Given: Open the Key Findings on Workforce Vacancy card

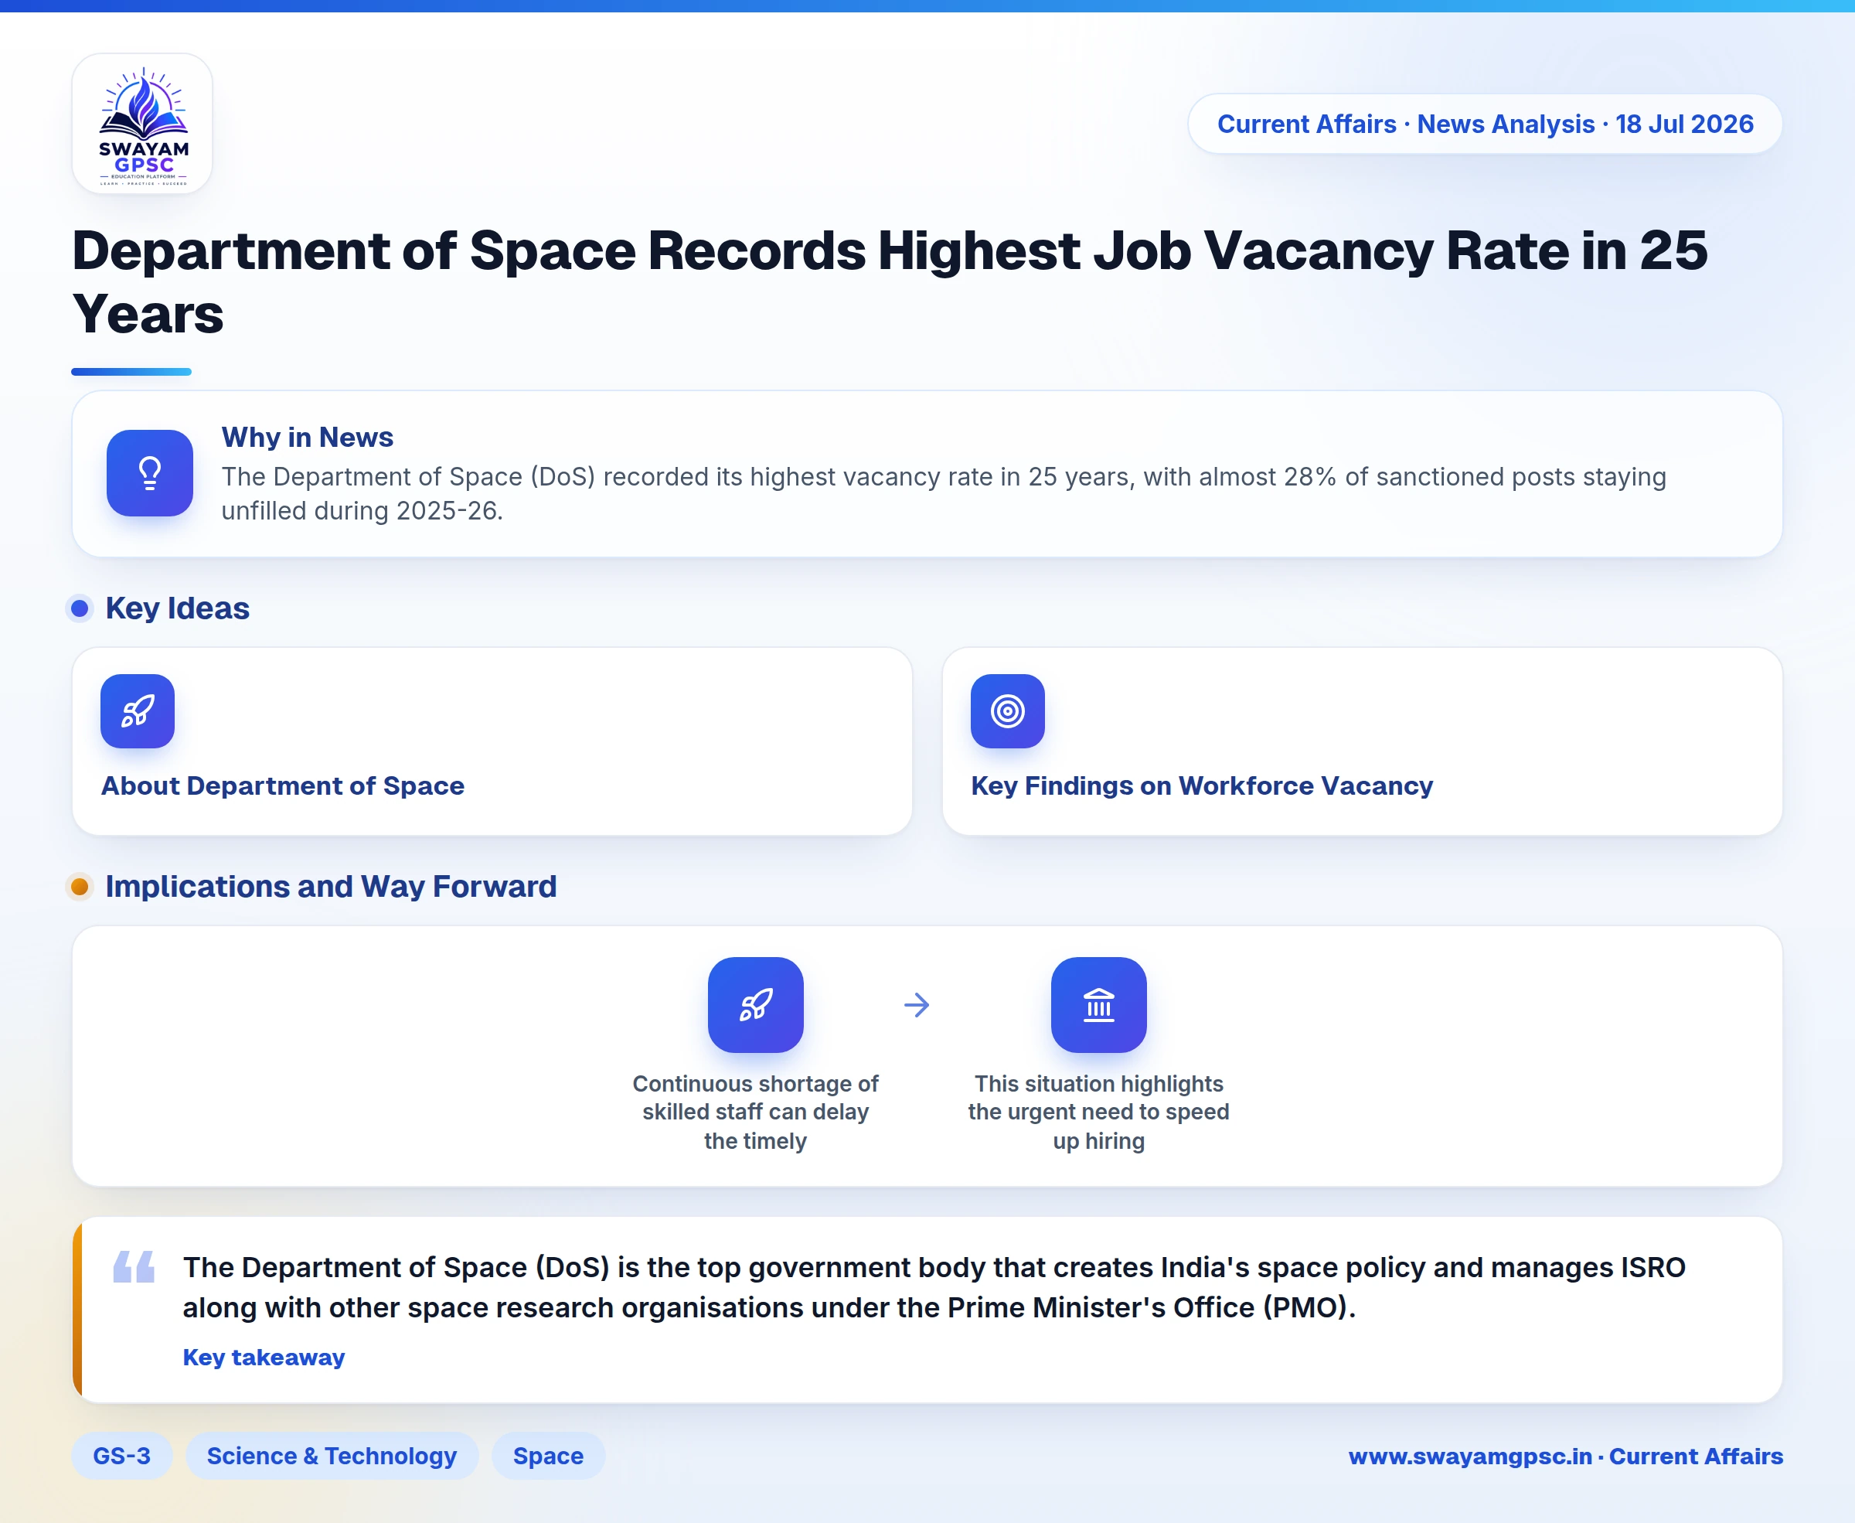Looking at the screenshot, I should [1362, 741].
